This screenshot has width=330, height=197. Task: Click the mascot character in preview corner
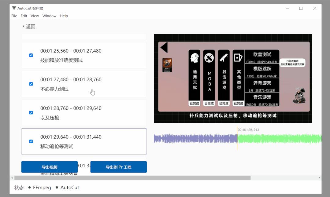point(299,96)
